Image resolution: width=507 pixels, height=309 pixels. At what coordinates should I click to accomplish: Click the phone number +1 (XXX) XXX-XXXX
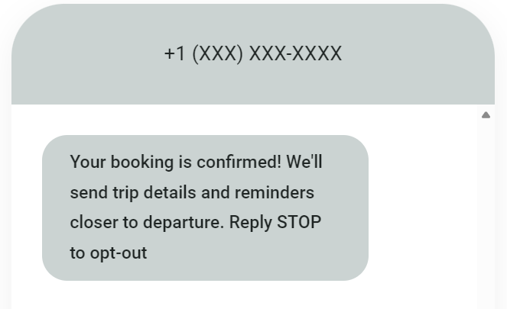tap(253, 54)
